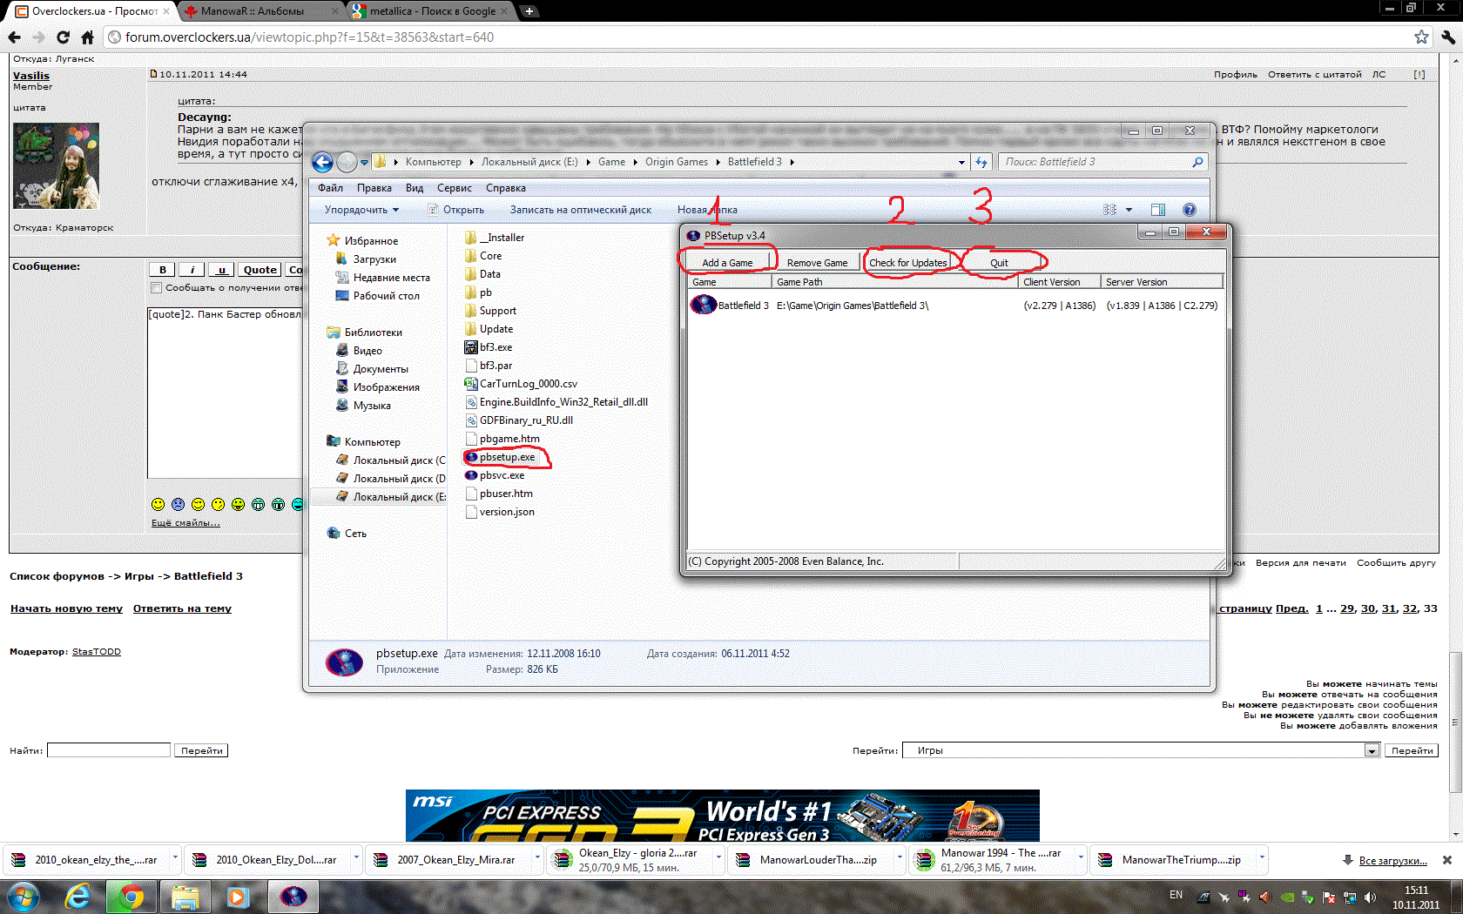Viewport: 1463px width, 914px height.
Task: Click the forum search input field
Action: [x=109, y=750]
